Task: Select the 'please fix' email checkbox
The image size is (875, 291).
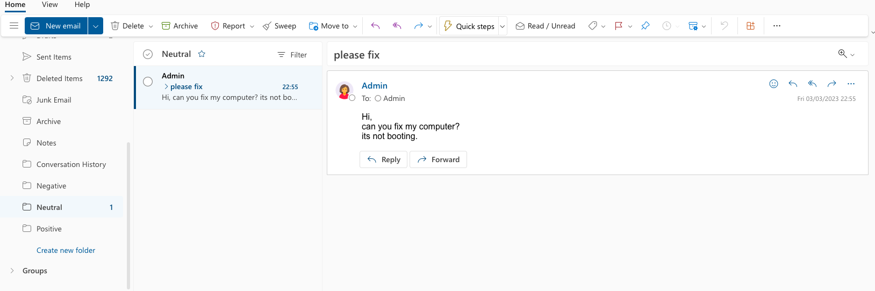Action: (148, 82)
